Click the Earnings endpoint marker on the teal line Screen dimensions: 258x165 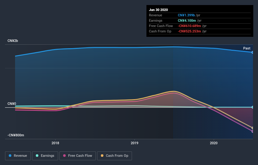[252, 107]
